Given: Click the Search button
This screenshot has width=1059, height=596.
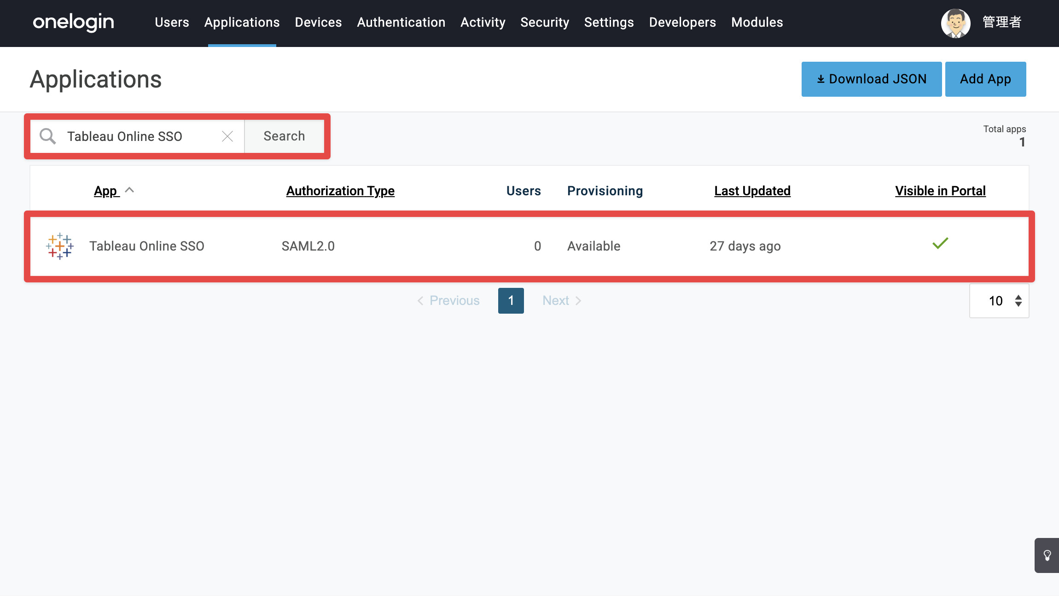Looking at the screenshot, I should coord(284,136).
